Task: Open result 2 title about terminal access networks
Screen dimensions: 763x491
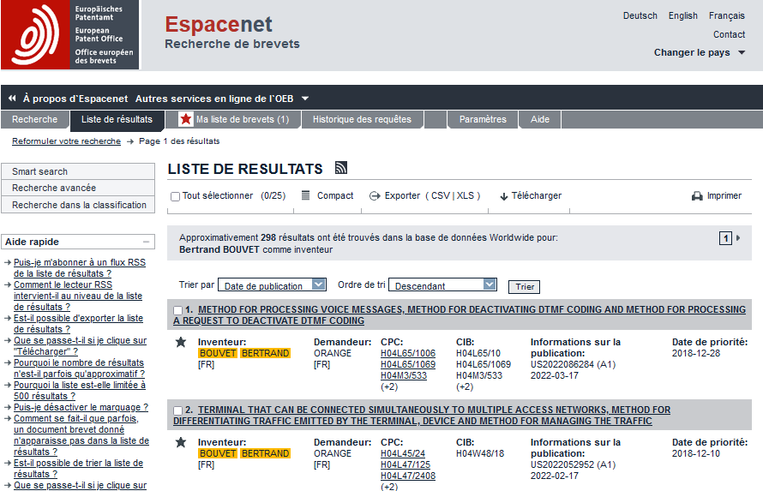Action: pos(422,415)
